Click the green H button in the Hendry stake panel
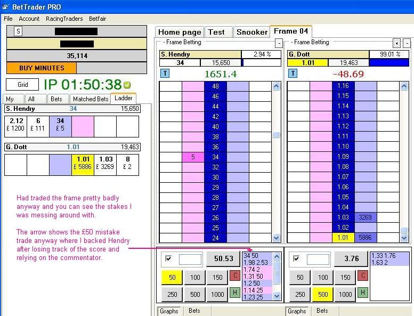This screenshot has width=414, height=316. pos(235,293)
